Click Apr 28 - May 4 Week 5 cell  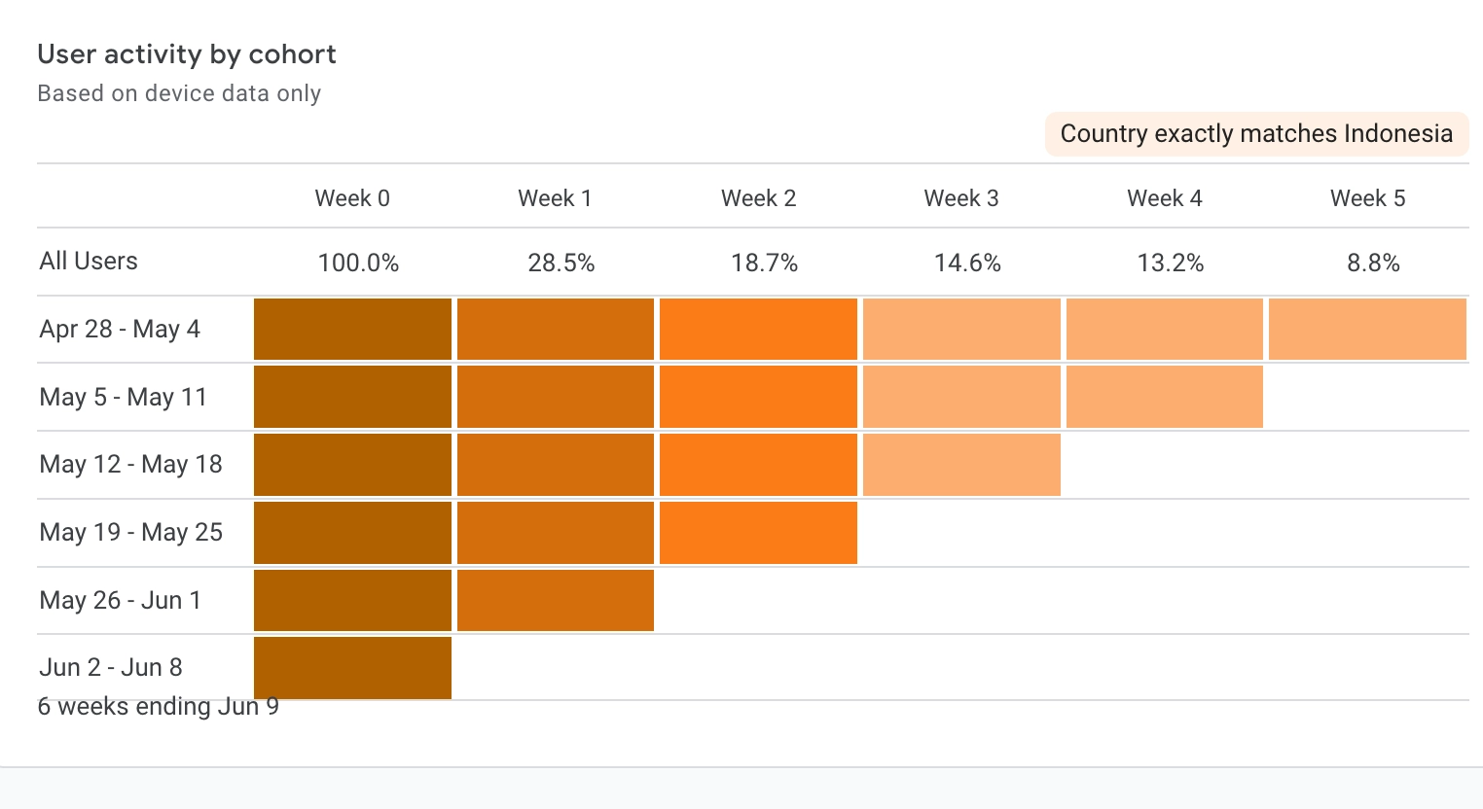[1367, 330]
